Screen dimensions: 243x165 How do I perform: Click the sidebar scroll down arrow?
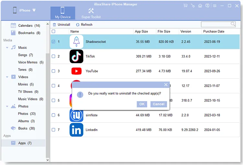click(x=48, y=160)
